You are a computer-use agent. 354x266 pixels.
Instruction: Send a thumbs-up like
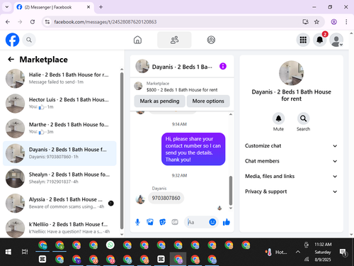click(227, 222)
